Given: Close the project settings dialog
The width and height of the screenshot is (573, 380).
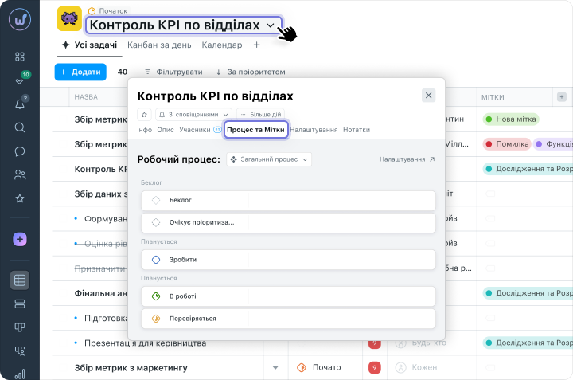Looking at the screenshot, I should [x=428, y=96].
